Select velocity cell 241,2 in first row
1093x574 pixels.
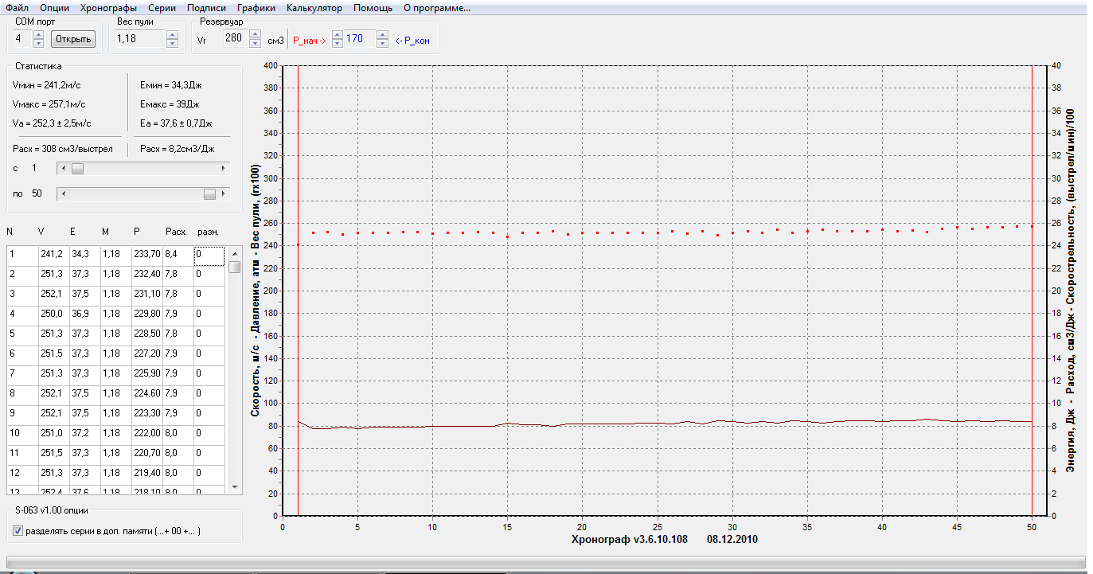coord(53,254)
